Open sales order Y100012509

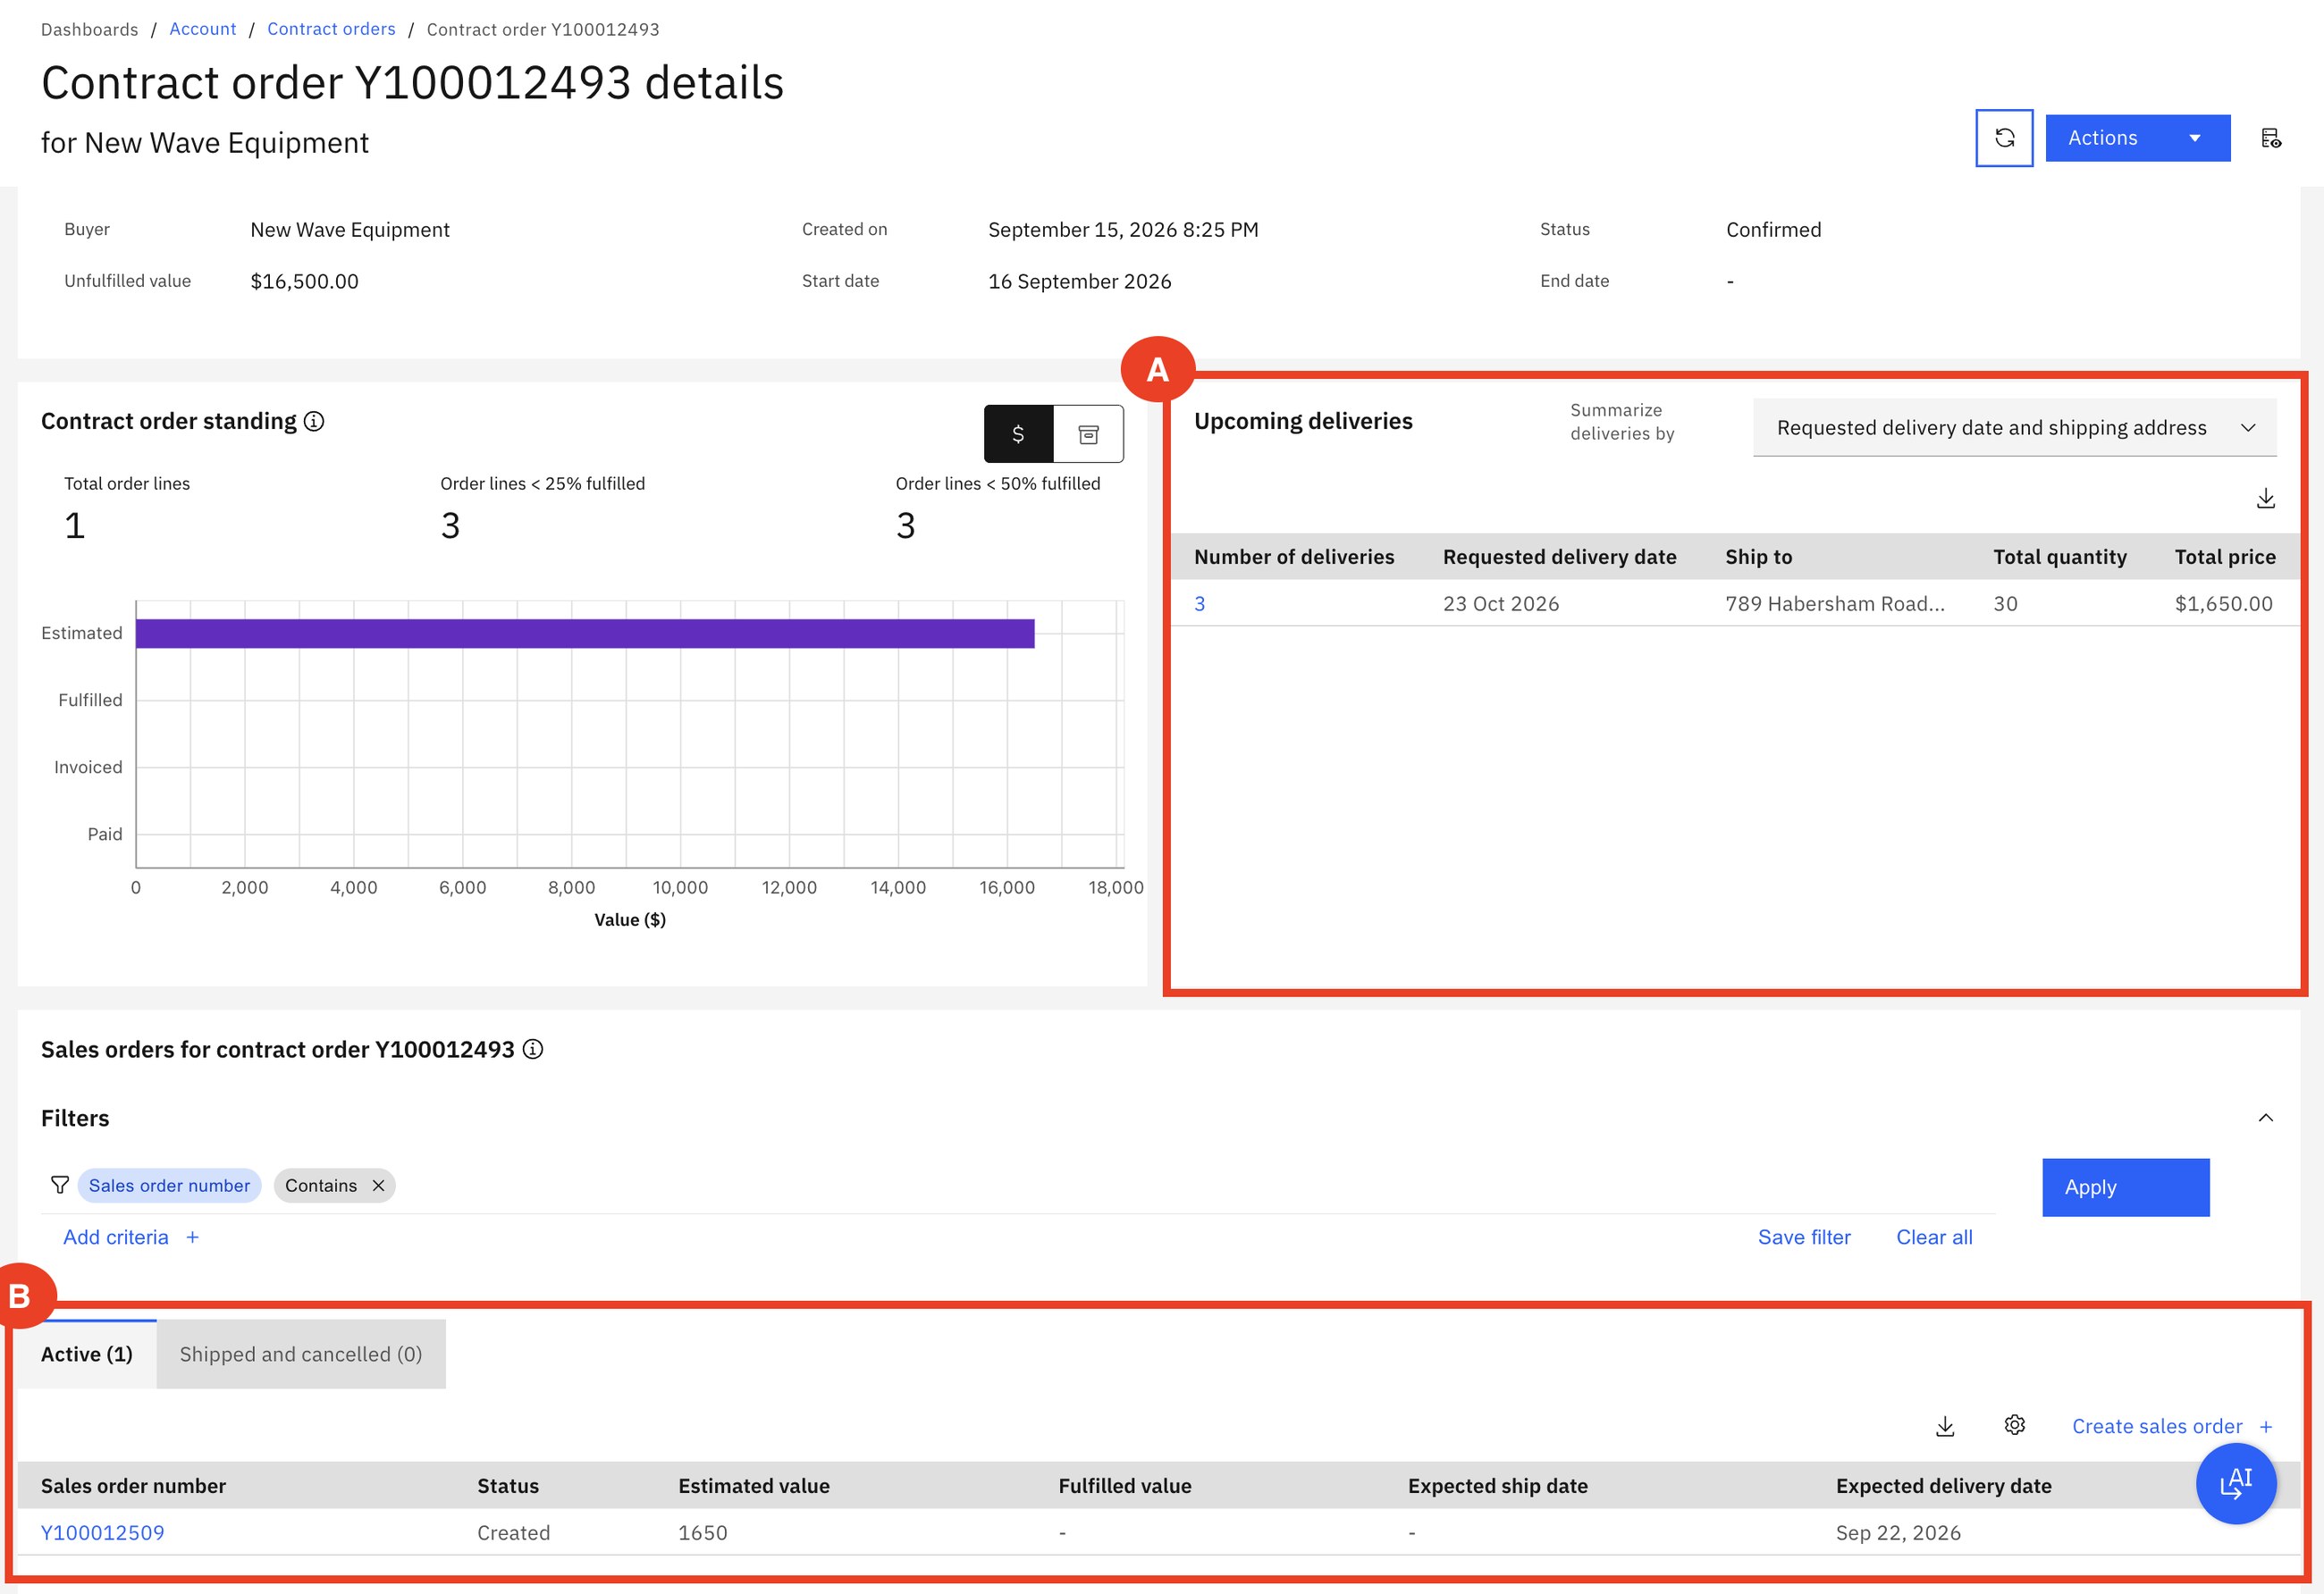pos(102,1533)
